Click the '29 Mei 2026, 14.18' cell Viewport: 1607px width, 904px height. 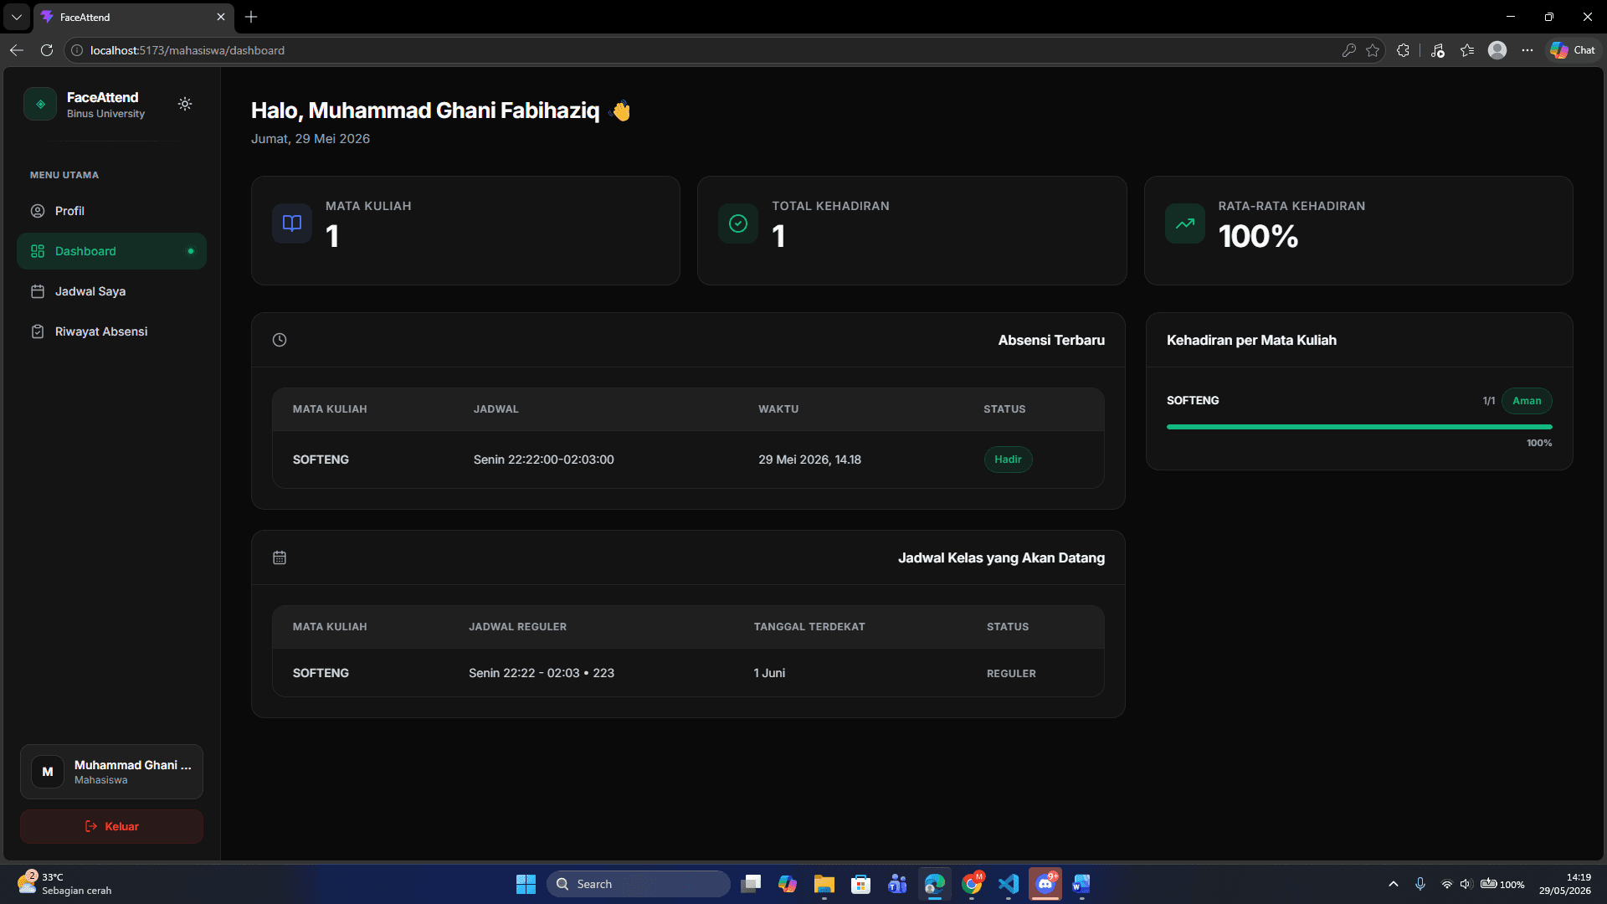(809, 460)
